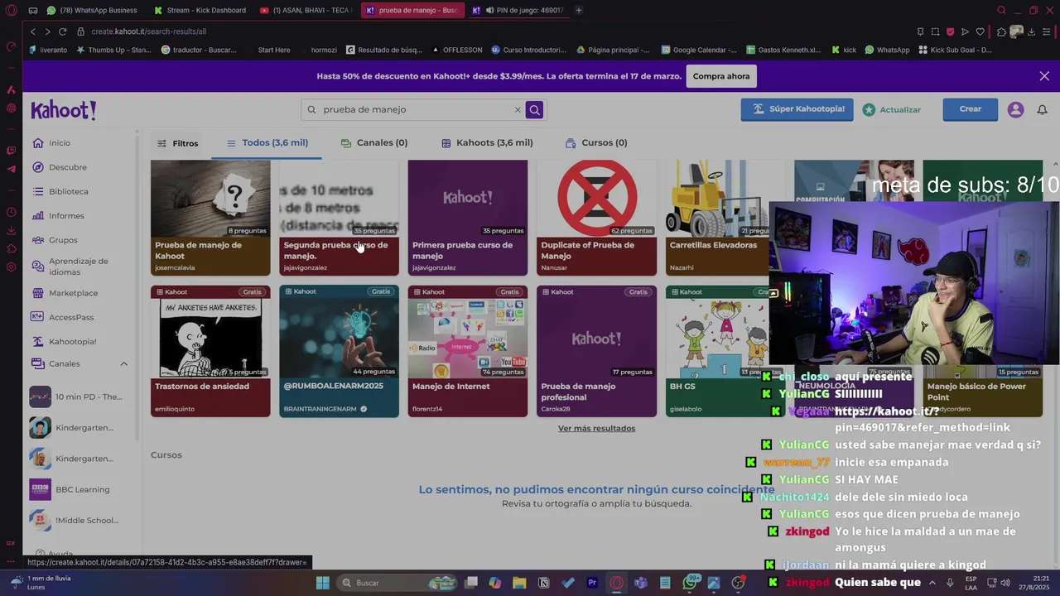Switch to the PIN de juego tab
This screenshot has width=1060, height=596.
tap(518, 10)
